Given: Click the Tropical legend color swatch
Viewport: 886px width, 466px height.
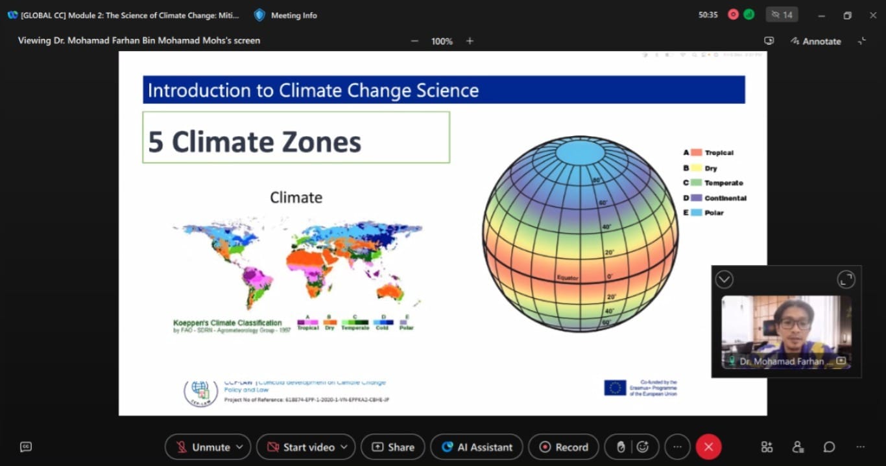Looking at the screenshot, I should pyautogui.click(x=696, y=153).
